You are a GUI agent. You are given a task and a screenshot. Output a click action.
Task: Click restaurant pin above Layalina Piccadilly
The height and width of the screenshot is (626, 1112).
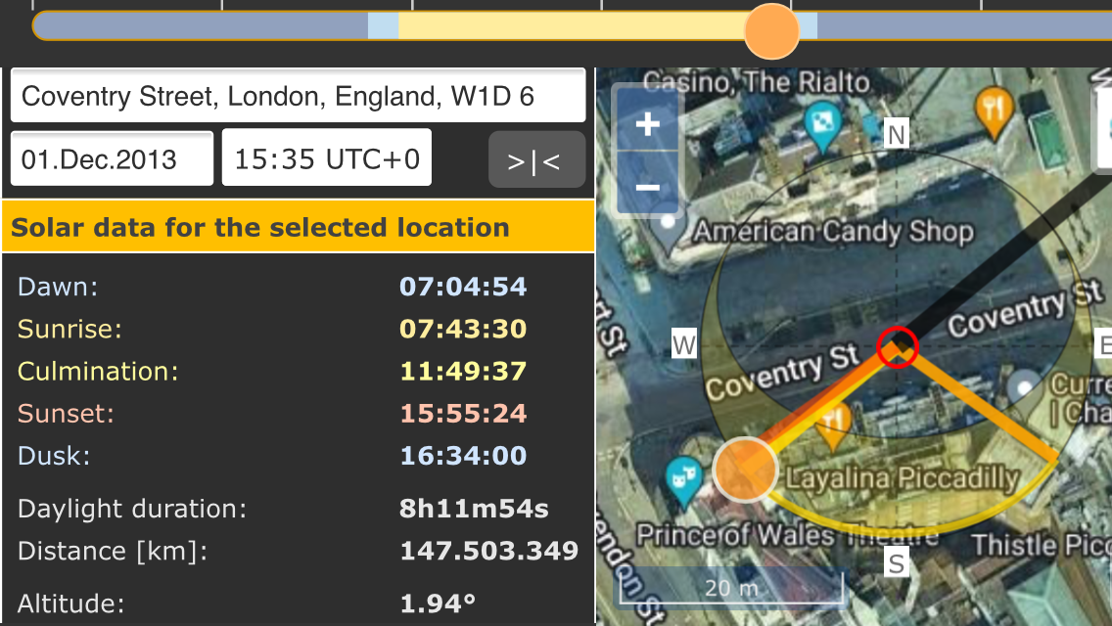[x=834, y=425]
